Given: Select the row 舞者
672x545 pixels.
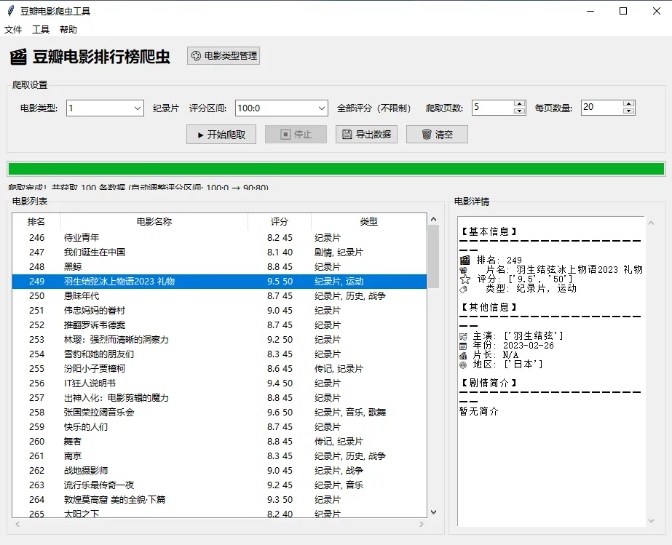Looking at the screenshot, I should [219, 442].
